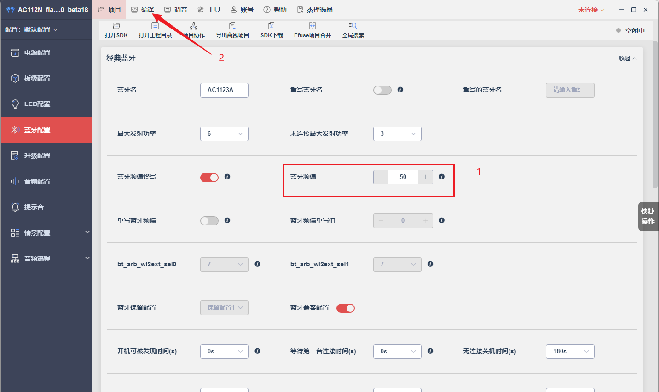Click the info icon next to 重写蓝牙频偏

pyautogui.click(x=227, y=220)
